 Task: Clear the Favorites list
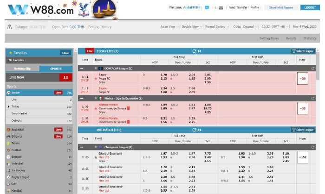coord(65,53)
